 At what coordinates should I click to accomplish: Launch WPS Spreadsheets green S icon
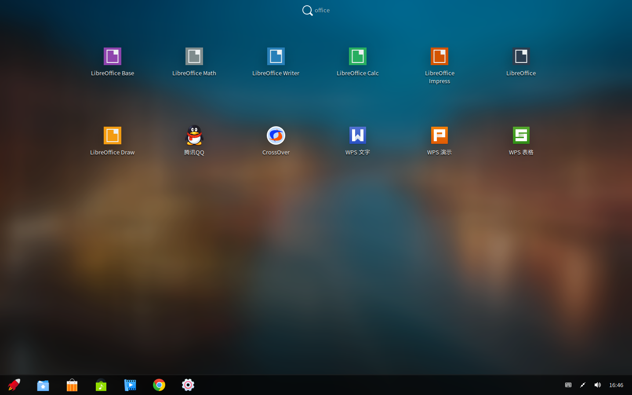tap(521, 135)
